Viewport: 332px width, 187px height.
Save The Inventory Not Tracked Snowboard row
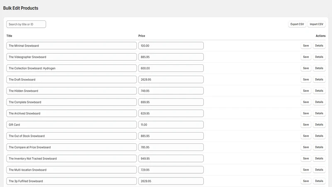pyautogui.click(x=306, y=158)
